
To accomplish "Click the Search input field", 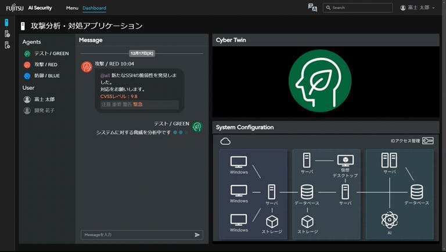I will 358,8.
